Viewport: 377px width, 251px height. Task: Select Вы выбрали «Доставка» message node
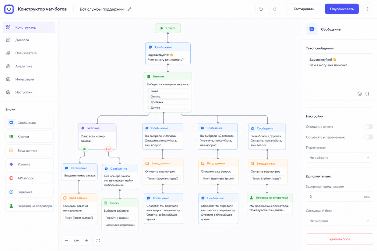[218, 136]
